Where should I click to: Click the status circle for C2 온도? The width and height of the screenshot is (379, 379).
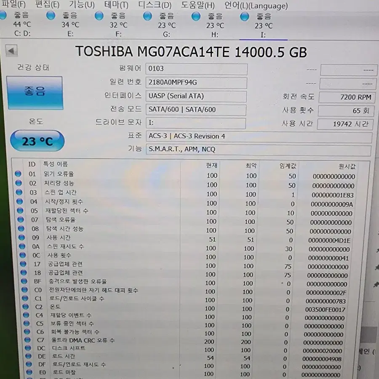tap(25, 307)
